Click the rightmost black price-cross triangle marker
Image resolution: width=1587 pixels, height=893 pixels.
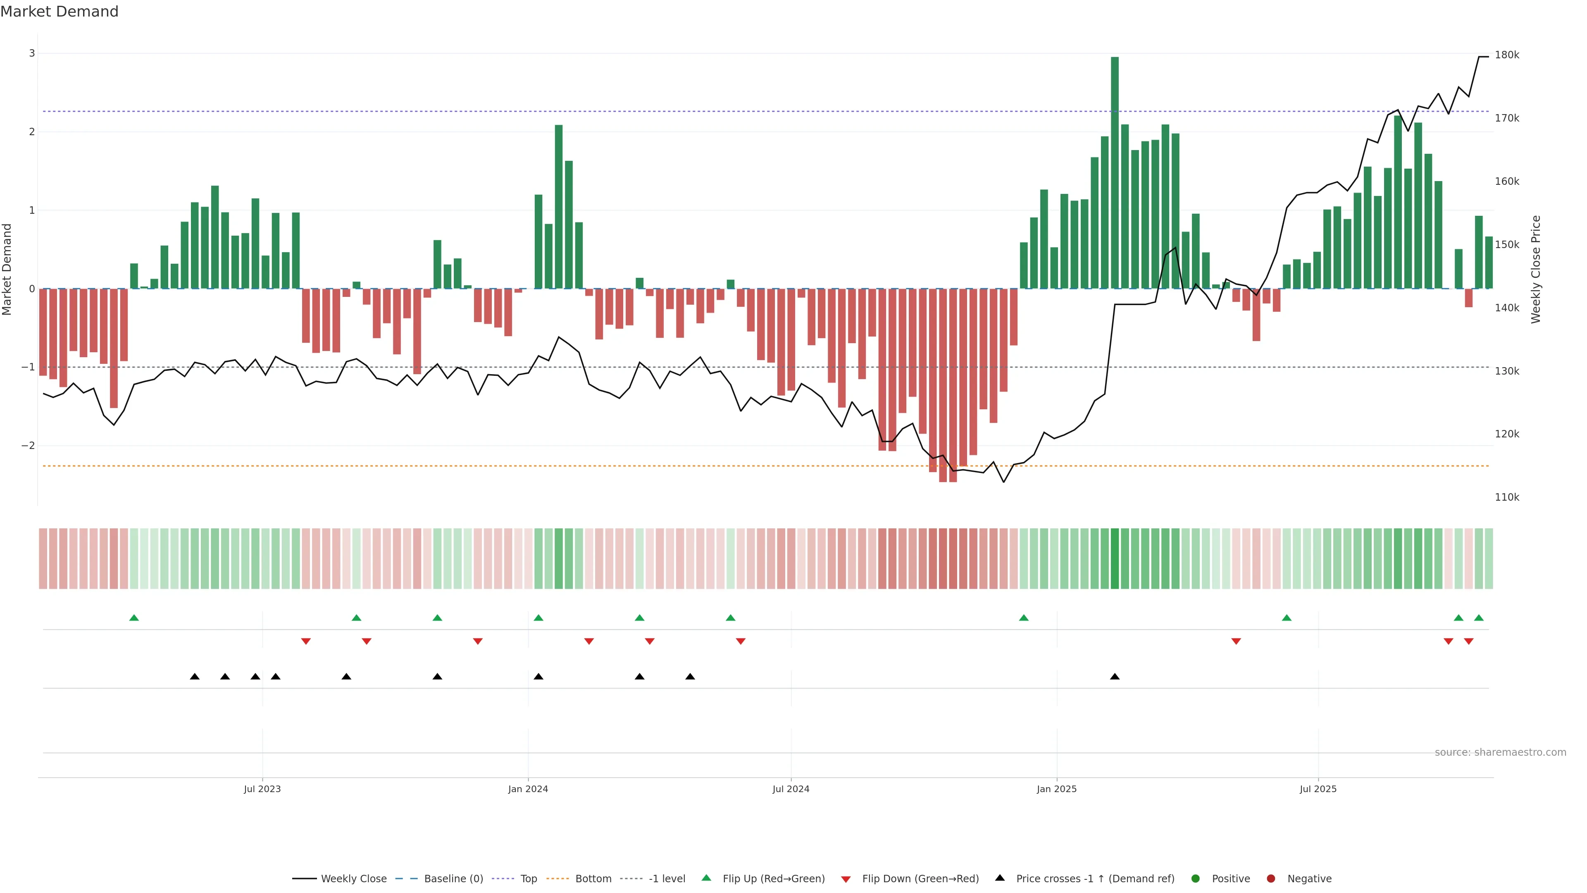[x=1115, y=677]
